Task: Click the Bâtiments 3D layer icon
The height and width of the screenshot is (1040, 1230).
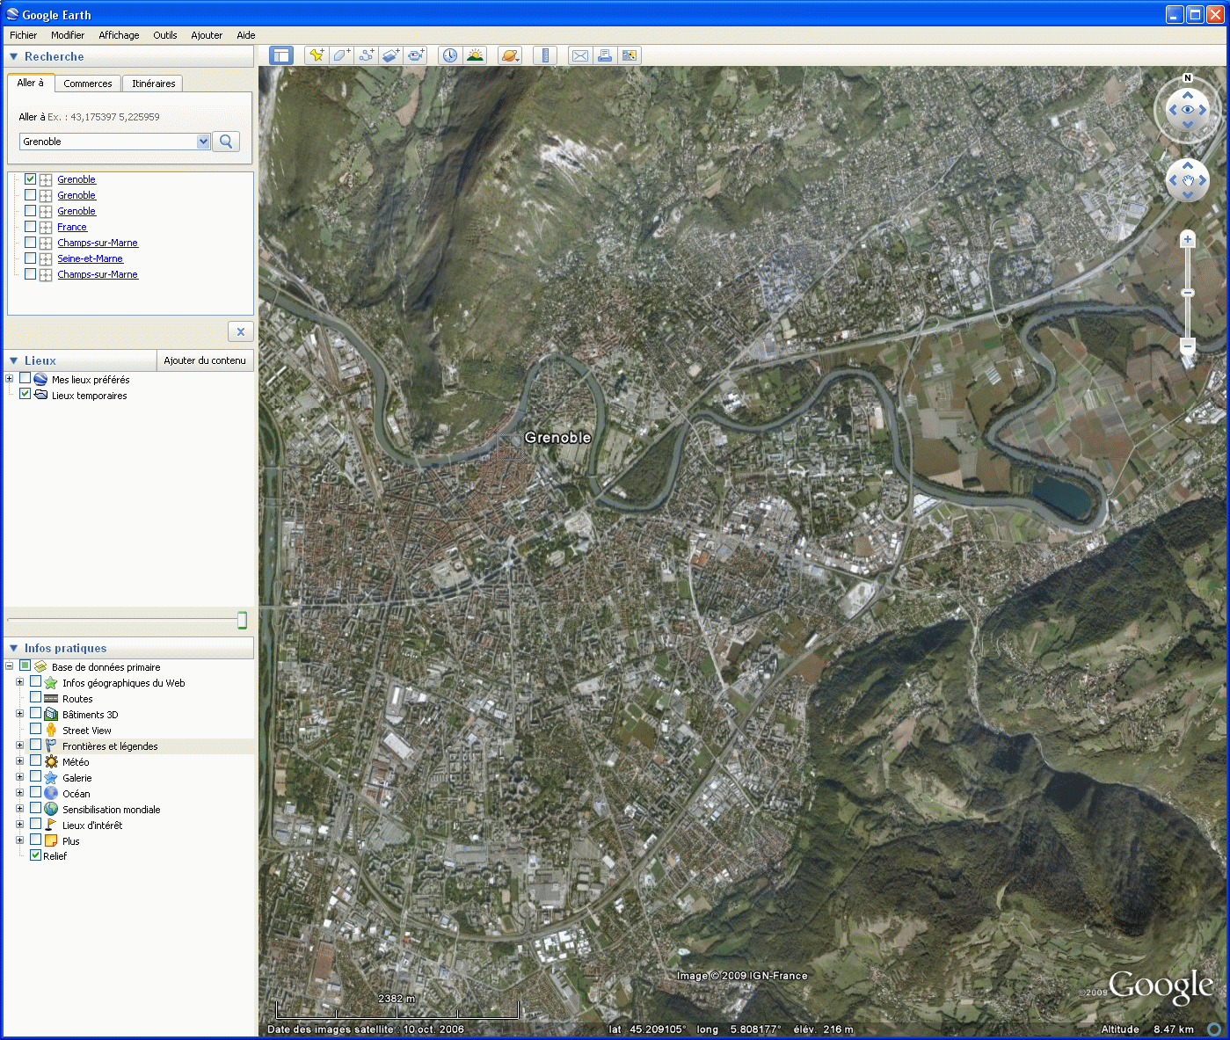Action: tap(51, 715)
